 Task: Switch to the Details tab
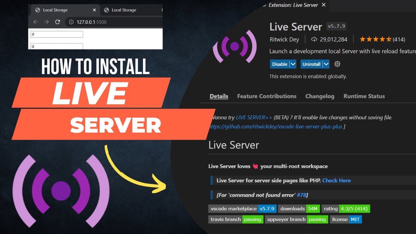click(219, 96)
